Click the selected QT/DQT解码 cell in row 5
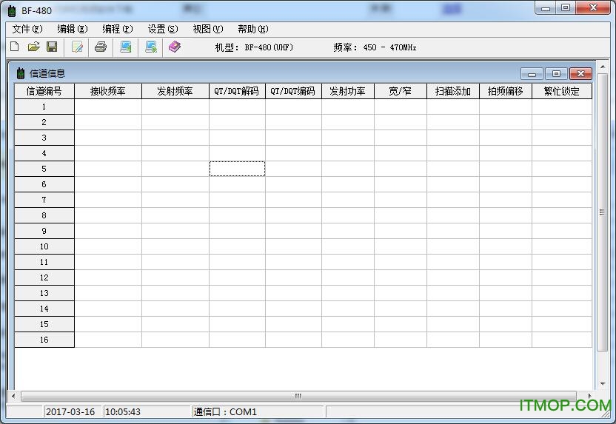 pos(237,169)
